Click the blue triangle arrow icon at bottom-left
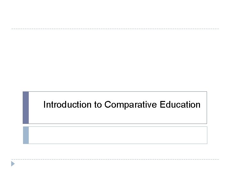Image resolution: width=230 pixels, height=172 pixels. coord(13,164)
